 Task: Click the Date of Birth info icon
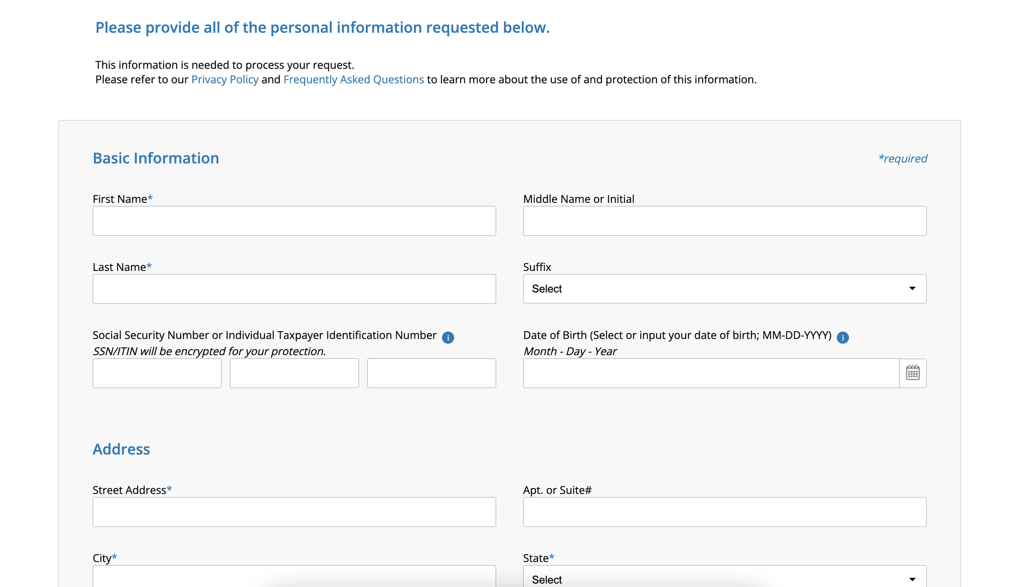(x=842, y=337)
